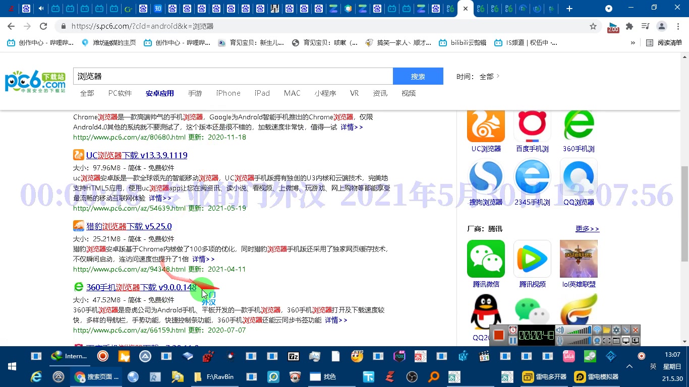
Task: Open the 7z taskbar icon
Action: [x=294, y=356]
